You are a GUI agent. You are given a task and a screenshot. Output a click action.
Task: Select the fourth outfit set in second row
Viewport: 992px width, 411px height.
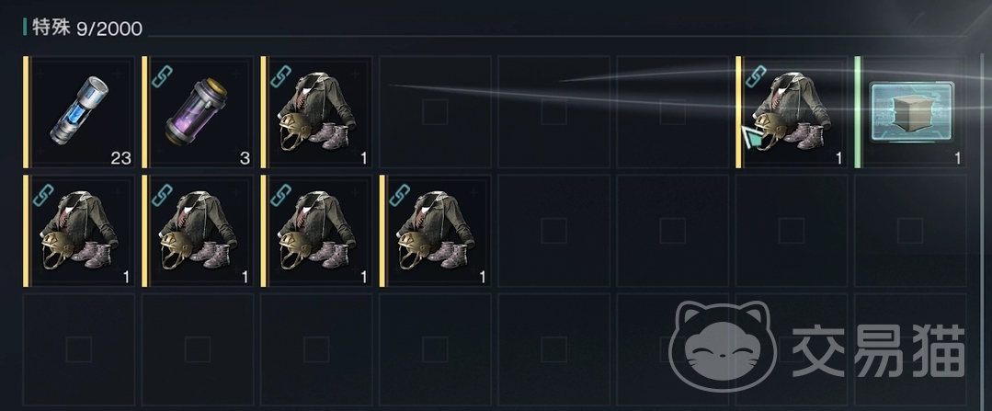pos(436,231)
